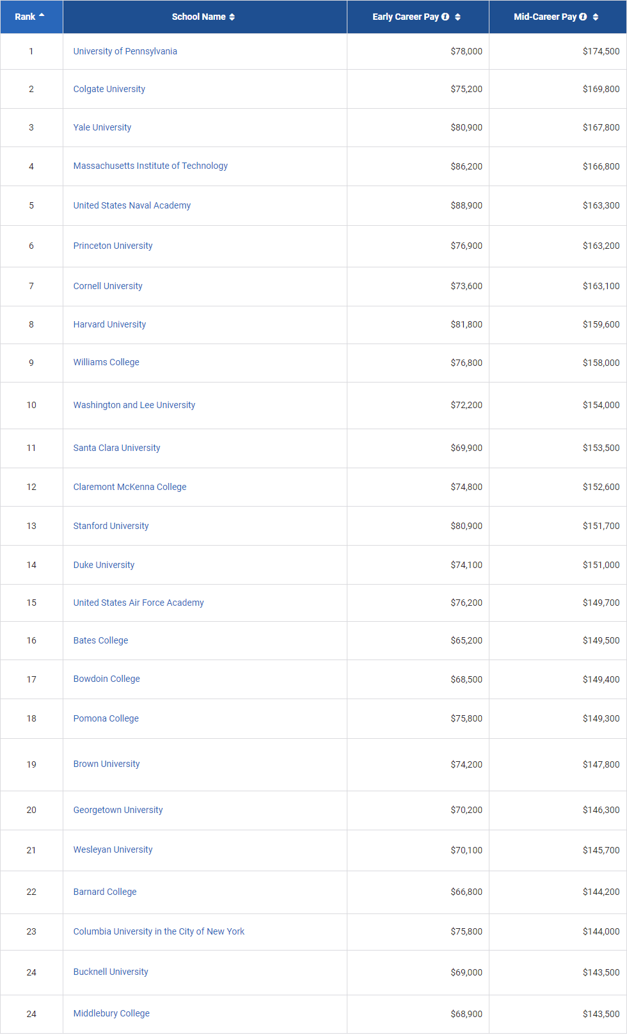Click Mid-Career Pay sort arrows

point(596,17)
